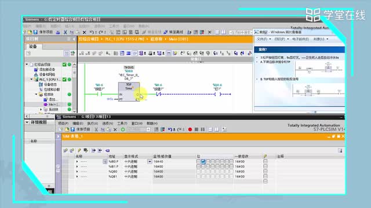Screen dimensions: 371x208
Task: Project tree scrollbar down arrow
Action: tap(75, 111)
